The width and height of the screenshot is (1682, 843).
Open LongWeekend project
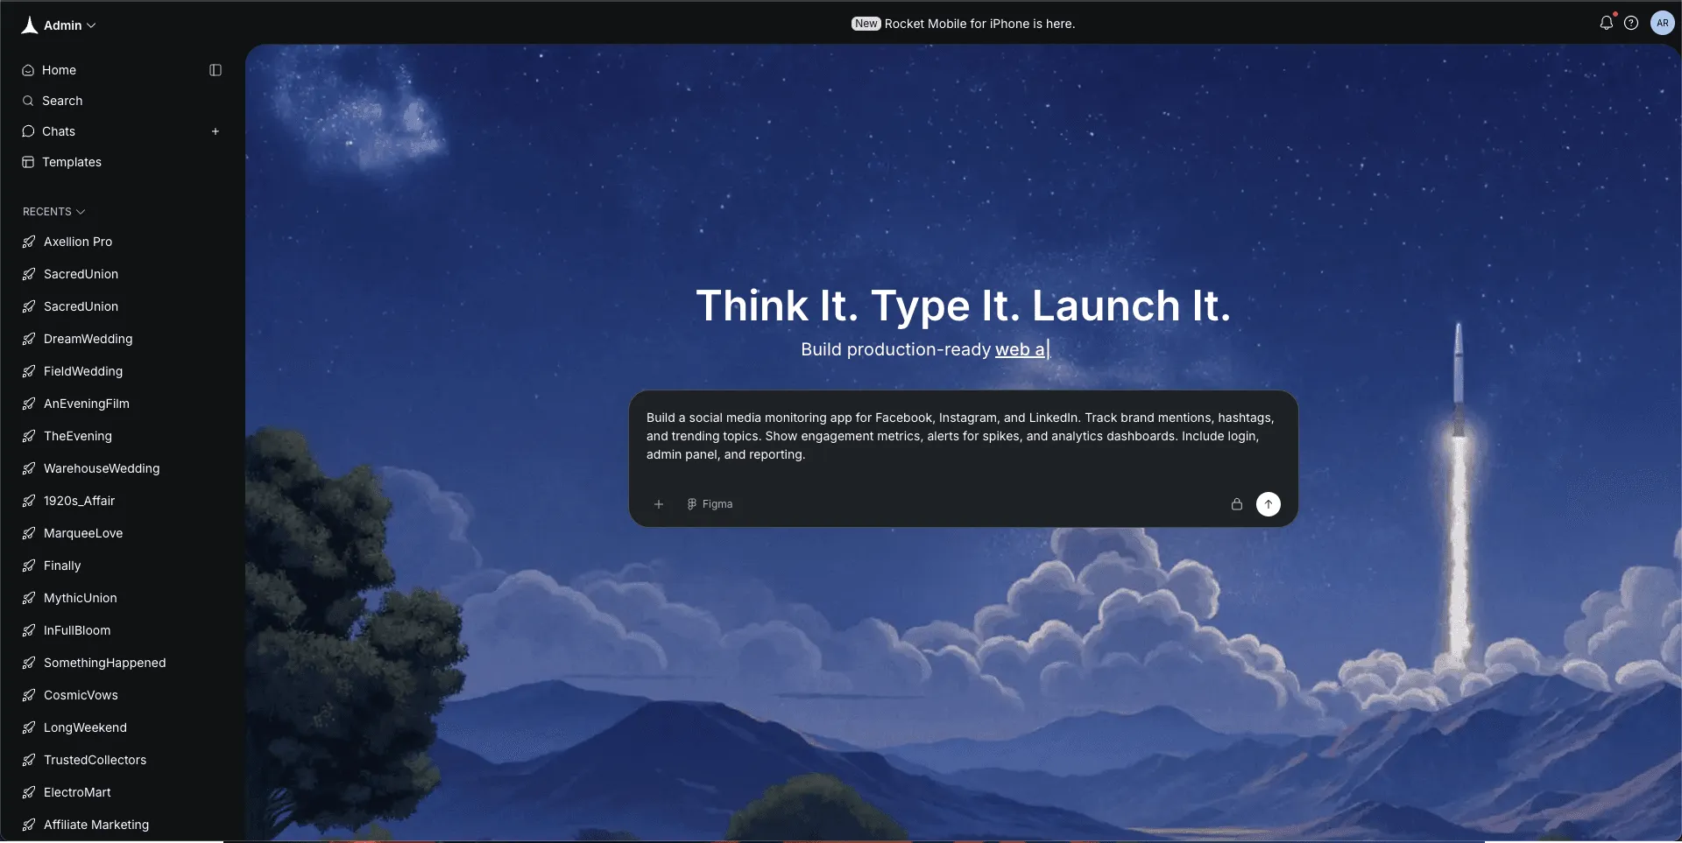[85, 727]
